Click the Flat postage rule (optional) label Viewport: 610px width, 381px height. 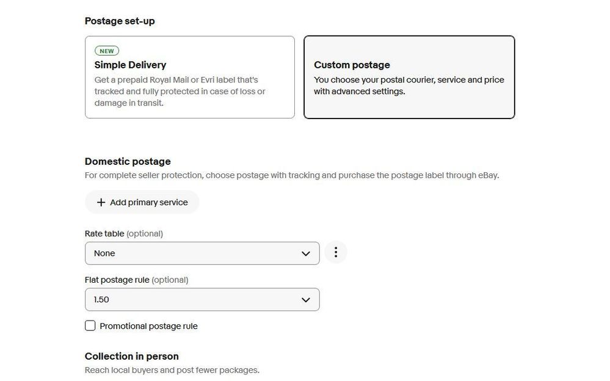click(136, 280)
